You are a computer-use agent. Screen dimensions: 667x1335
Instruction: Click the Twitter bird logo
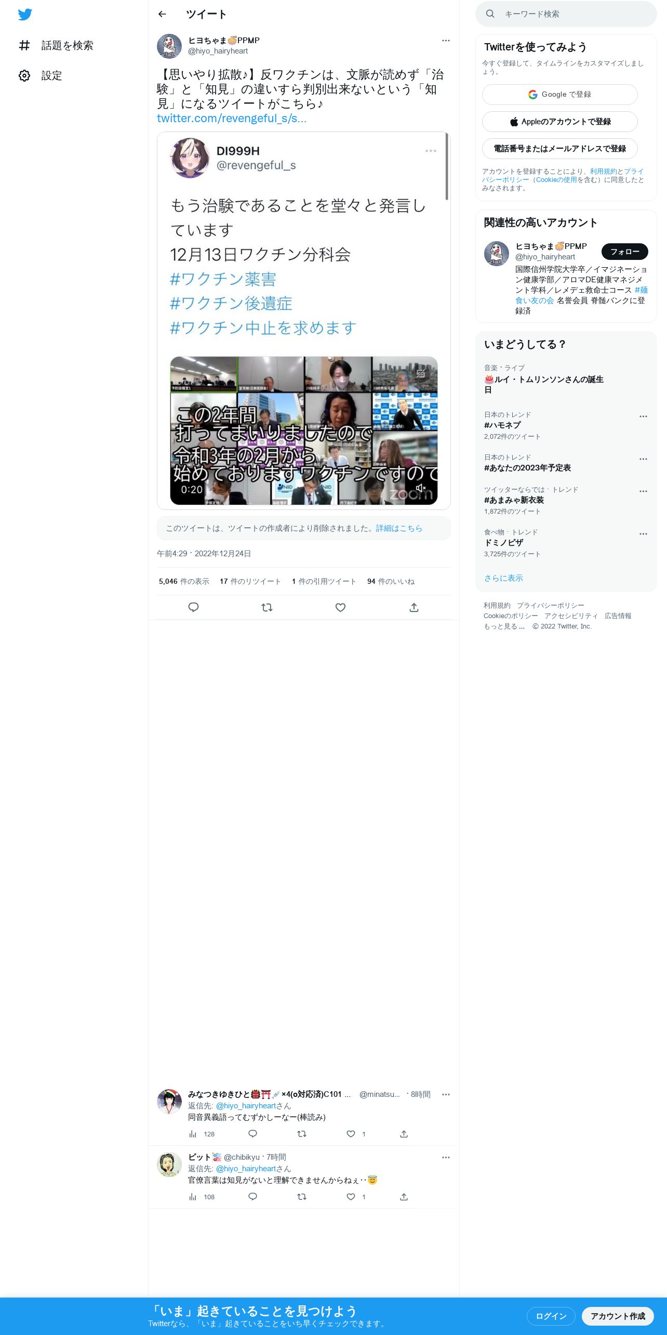[x=25, y=15]
